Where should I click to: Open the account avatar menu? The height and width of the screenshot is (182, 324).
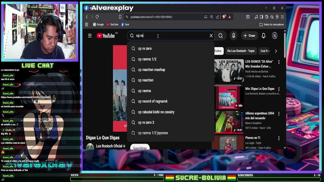tap(275, 36)
